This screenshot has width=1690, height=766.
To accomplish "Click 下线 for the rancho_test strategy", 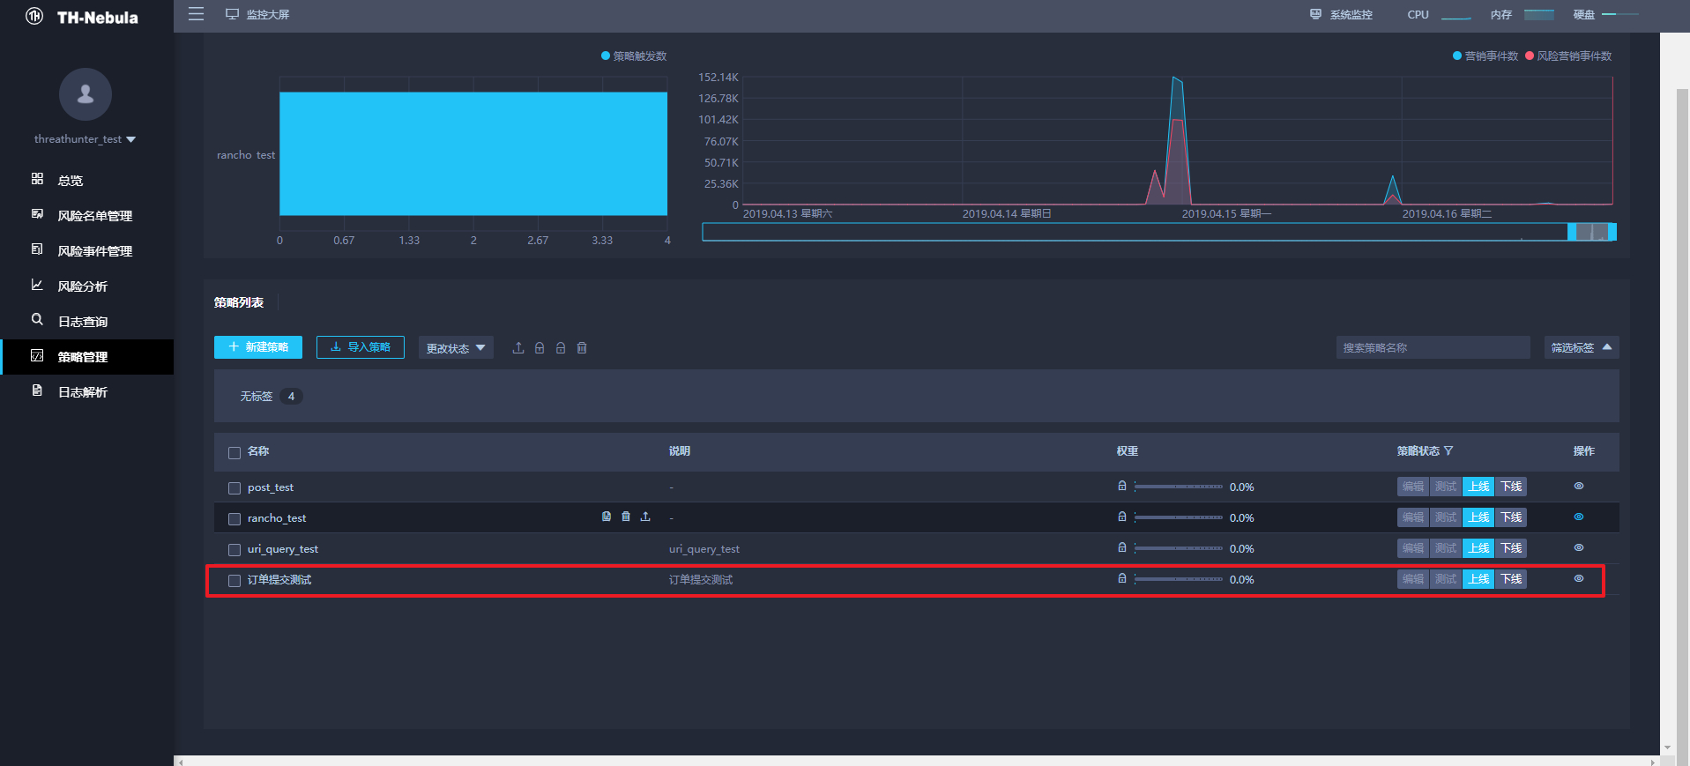I will 1511,517.
